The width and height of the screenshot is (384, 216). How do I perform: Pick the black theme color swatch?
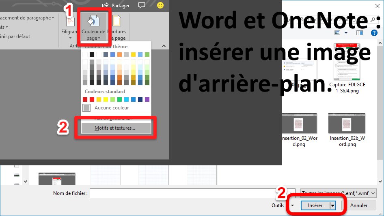tap(92, 54)
